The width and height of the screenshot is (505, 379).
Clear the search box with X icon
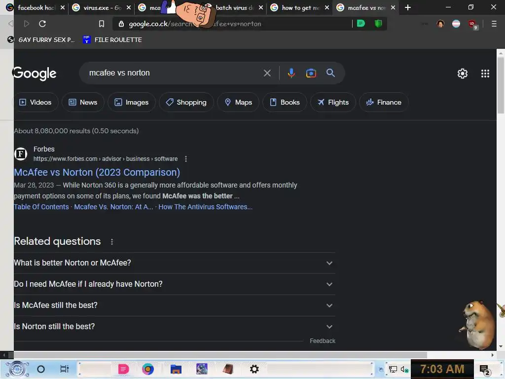[267, 73]
